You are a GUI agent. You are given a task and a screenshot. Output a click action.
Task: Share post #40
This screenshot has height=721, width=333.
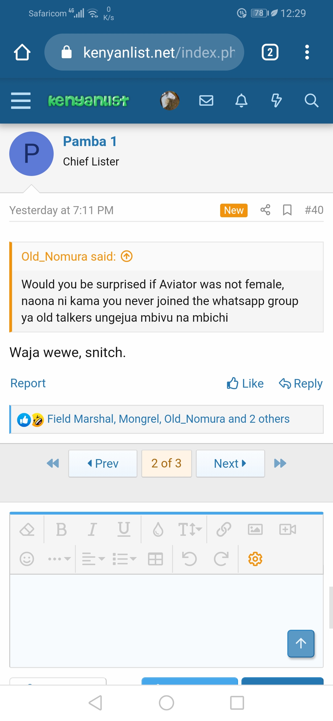tap(265, 210)
